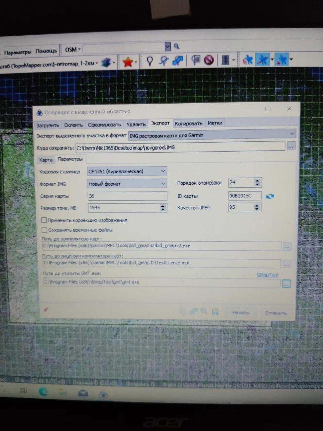Click the red star favorites icon

pos(128,62)
